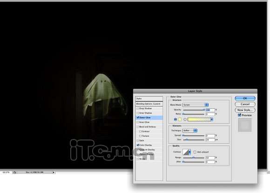Screen dimensions: 270x193
Task: Open the Technique dropdown set to Softer
Action: click(189, 131)
